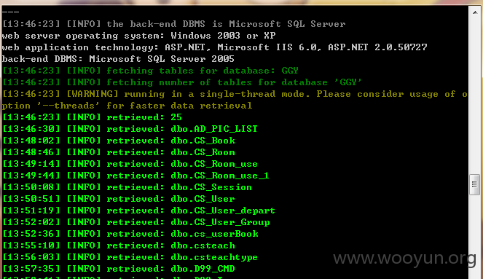Image resolution: width=483 pixels, height=279 pixels.
Task: Select the dbo.CS_Room output line
Action: tap(119, 152)
